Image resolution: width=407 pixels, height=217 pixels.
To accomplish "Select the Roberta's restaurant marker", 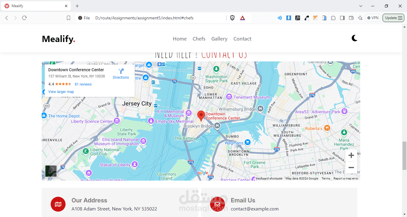I will coord(327,128).
